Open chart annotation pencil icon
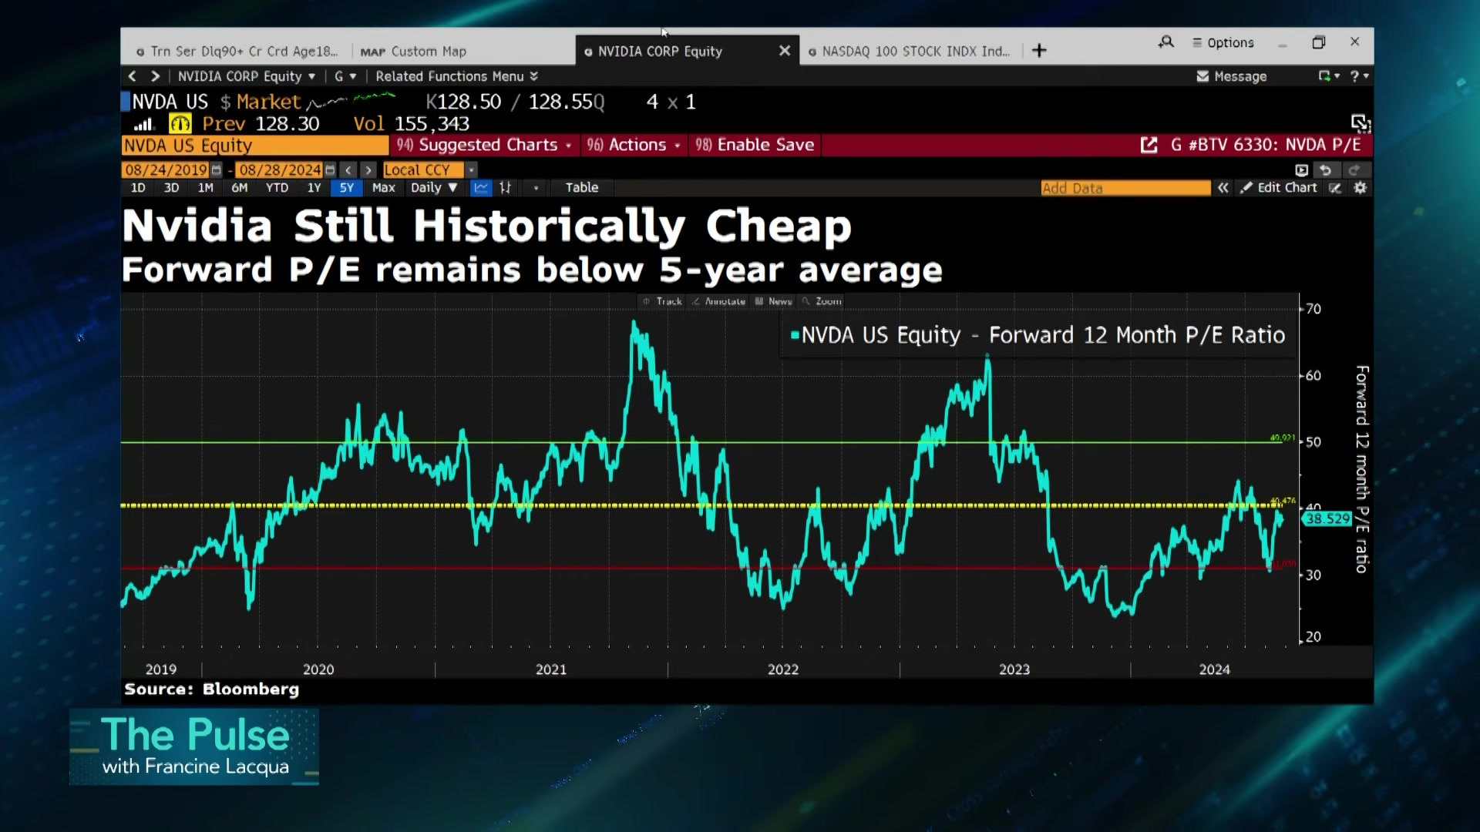The height and width of the screenshot is (832, 1480). 1335,188
